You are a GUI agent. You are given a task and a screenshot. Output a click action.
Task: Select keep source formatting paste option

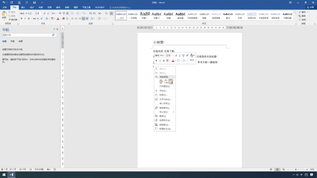[161, 82]
